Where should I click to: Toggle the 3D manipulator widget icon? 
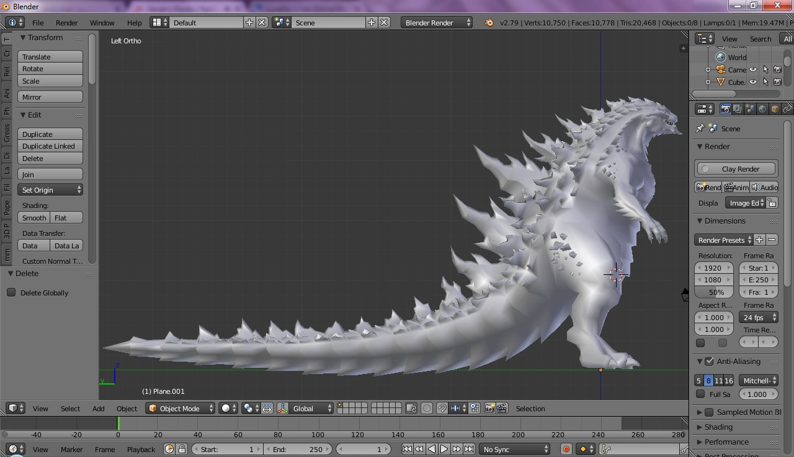[283, 408]
